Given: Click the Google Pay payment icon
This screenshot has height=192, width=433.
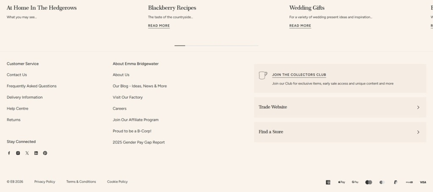Looking at the screenshot, I should (355, 182).
